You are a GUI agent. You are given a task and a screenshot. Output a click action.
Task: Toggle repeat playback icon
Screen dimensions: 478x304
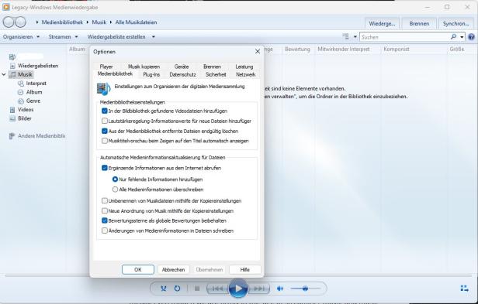tap(177, 289)
